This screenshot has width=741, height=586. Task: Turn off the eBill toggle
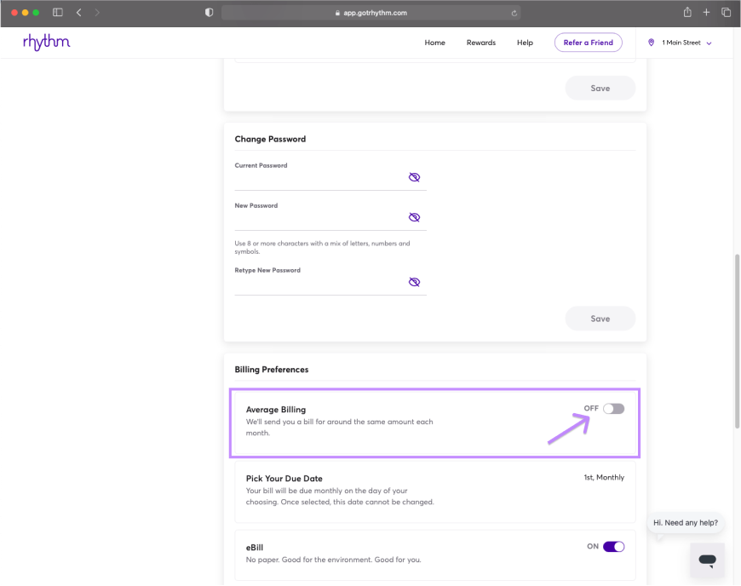(613, 547)
